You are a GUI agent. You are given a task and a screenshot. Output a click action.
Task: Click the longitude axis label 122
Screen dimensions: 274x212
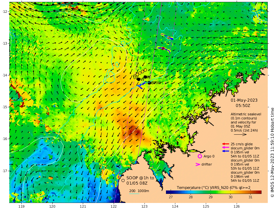tap(114, 206)
